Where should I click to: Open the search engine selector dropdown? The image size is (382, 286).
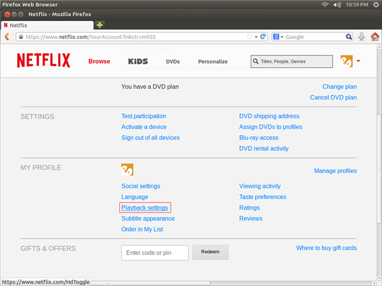(x=278, y=37)
